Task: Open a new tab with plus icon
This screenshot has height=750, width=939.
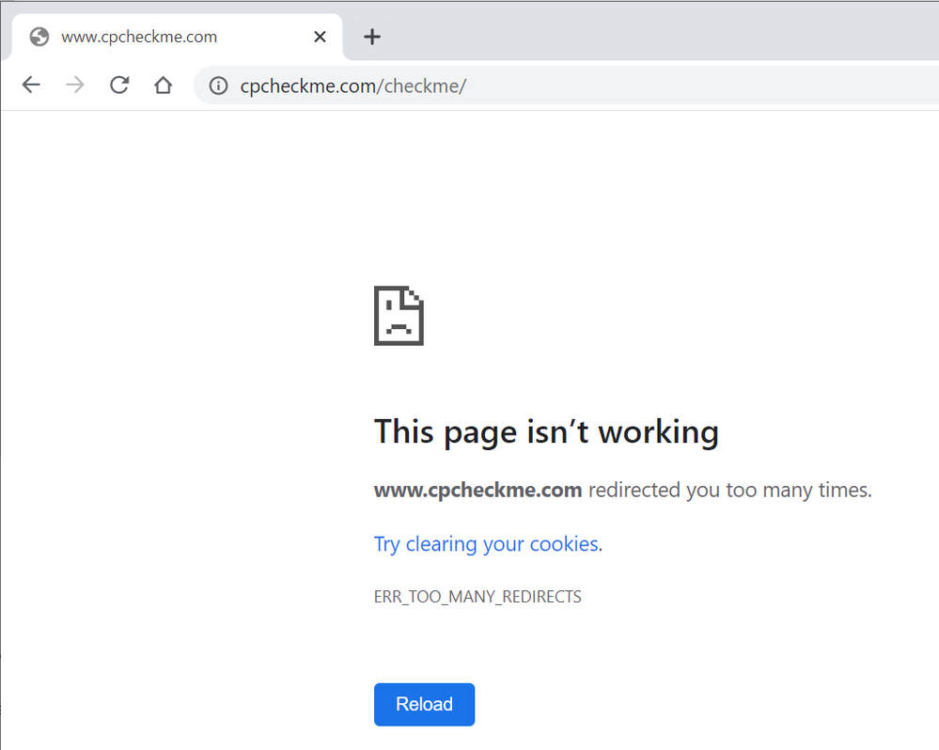Action: point(372,37)
